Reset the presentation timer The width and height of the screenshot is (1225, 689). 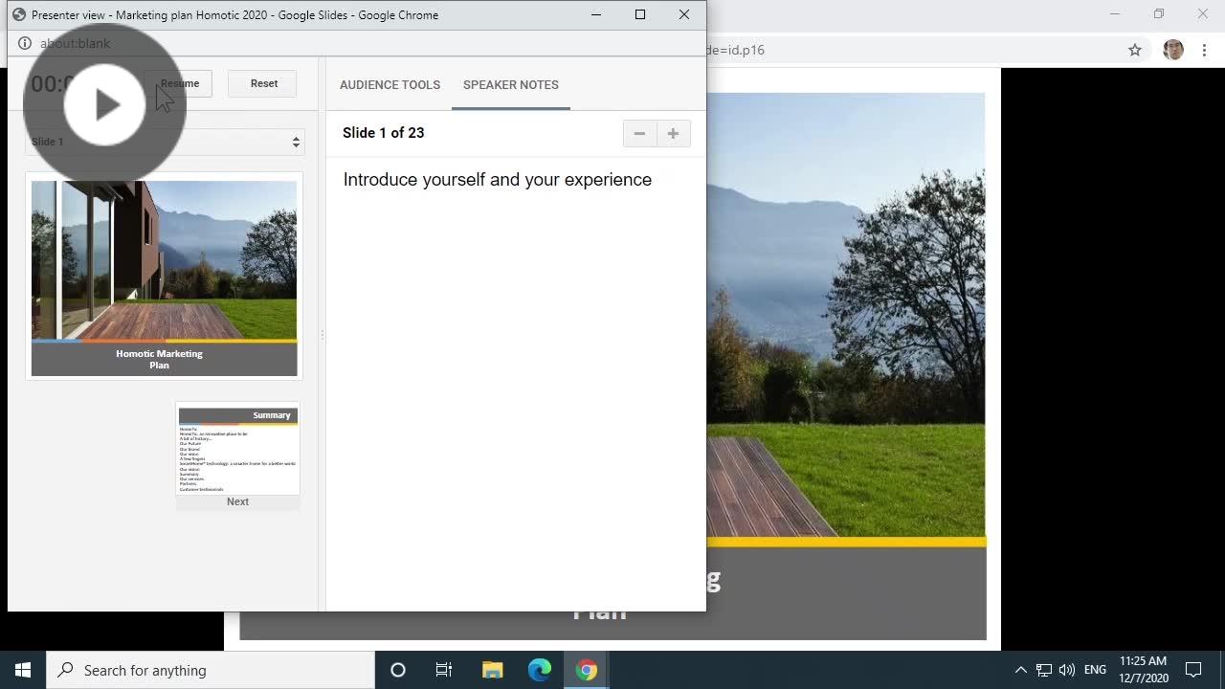pos(263,83)
